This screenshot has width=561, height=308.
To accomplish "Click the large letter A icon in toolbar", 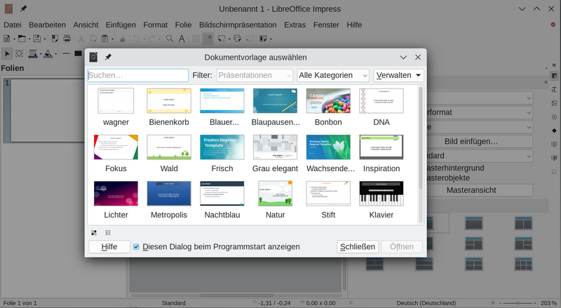I will tap(182, 39).
